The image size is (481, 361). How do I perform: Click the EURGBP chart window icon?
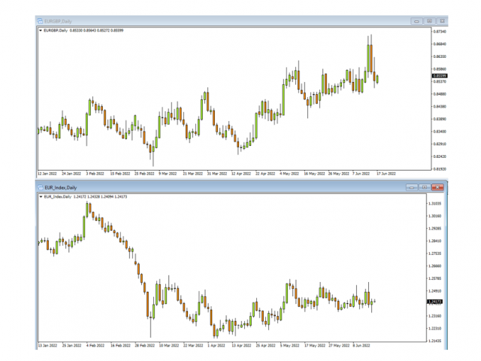pos(41,21)
